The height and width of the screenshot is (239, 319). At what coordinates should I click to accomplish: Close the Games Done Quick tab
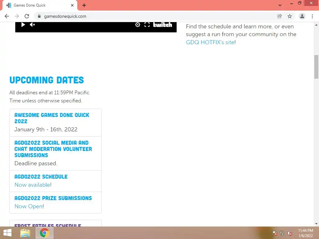point(72,5)
